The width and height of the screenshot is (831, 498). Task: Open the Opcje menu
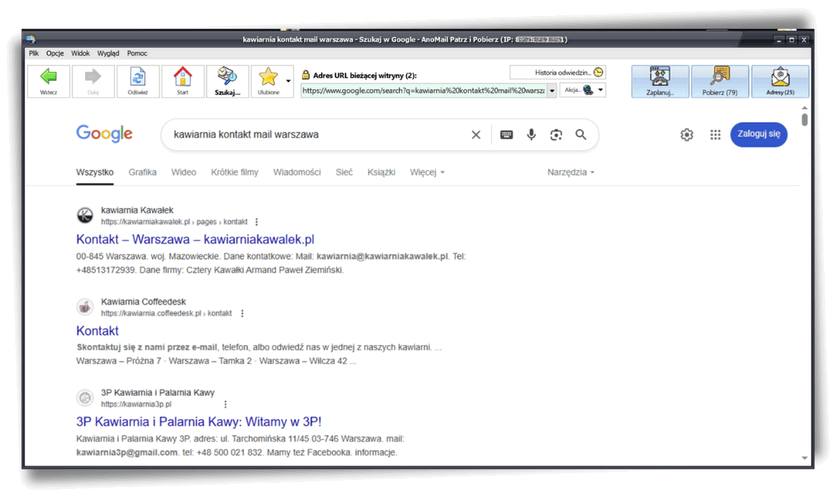coord(55,53)
